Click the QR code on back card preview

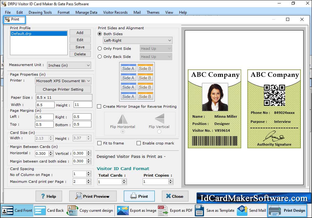(x=274, y=95)
